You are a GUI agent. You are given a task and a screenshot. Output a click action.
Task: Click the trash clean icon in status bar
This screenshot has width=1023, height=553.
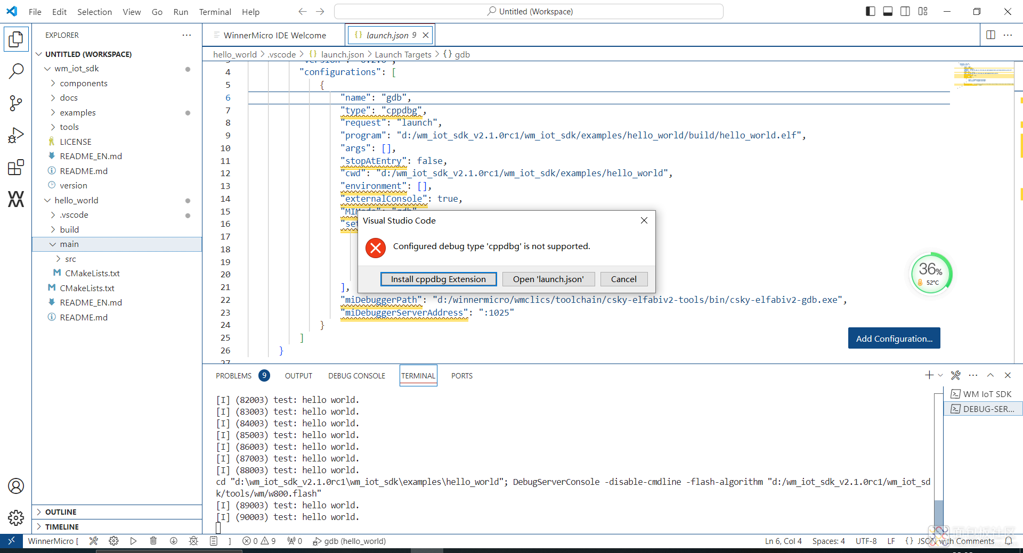[x=153, y=541]
